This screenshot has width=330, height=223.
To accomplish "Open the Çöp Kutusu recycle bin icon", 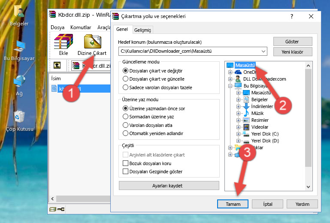I will [19, 116].
